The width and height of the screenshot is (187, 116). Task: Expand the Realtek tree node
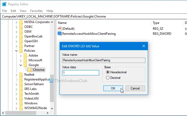tap(17, 75)
